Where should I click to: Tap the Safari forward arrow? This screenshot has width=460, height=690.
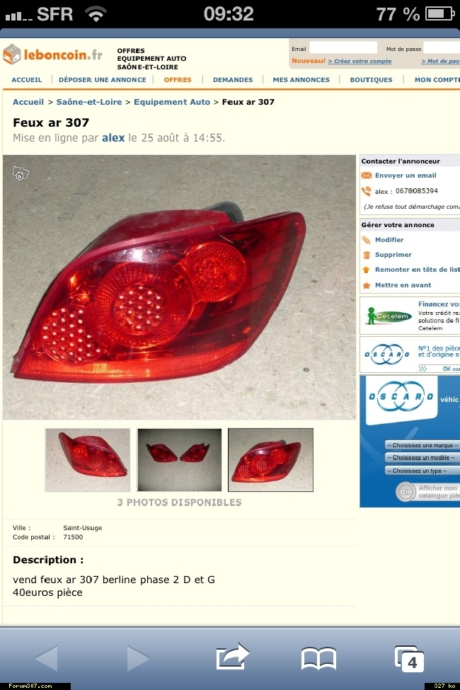click(x=138, y=658)
